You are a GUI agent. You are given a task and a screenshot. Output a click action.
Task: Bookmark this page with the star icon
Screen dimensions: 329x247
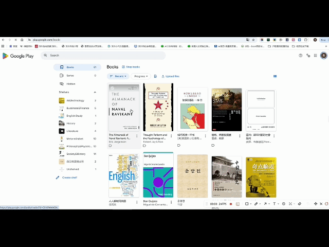pyautogui.click(x=253, y=40)
